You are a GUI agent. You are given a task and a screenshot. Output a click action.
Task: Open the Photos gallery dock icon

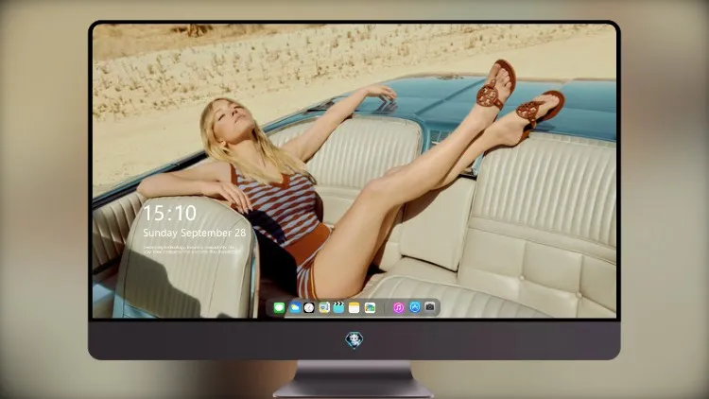click(x=370, y=308)
